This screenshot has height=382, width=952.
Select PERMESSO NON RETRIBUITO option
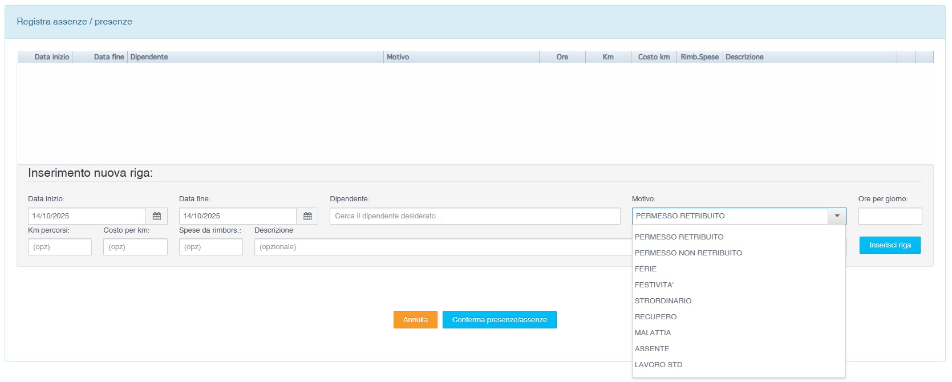coord(688,253)
